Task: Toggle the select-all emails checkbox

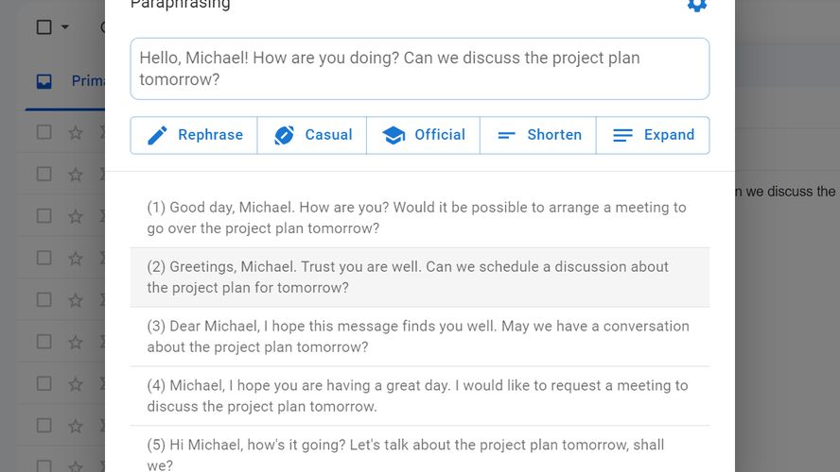Action: tap(44, 26)
